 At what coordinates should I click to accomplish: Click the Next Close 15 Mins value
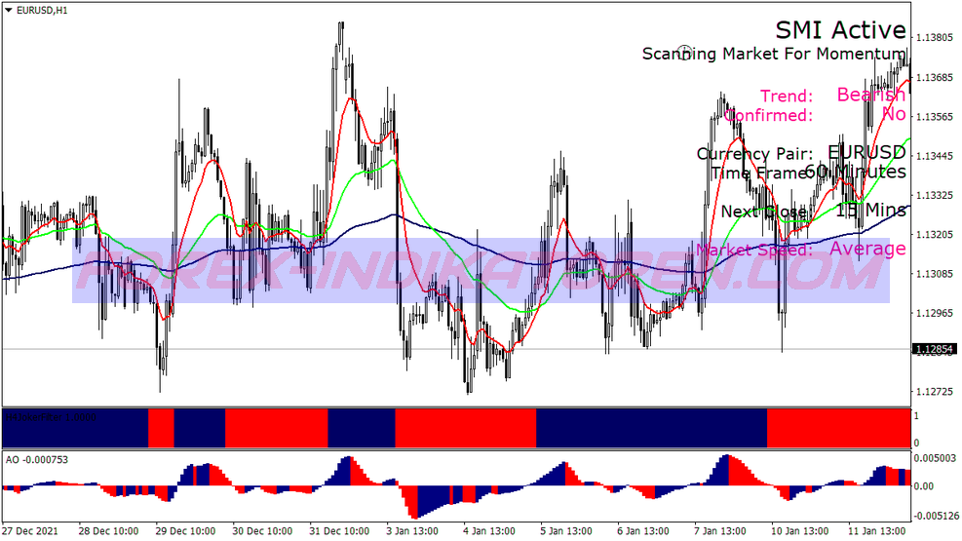870,210
